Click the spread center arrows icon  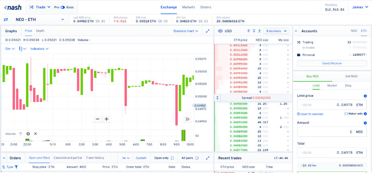pyautogui.click(x=217, y=98)
